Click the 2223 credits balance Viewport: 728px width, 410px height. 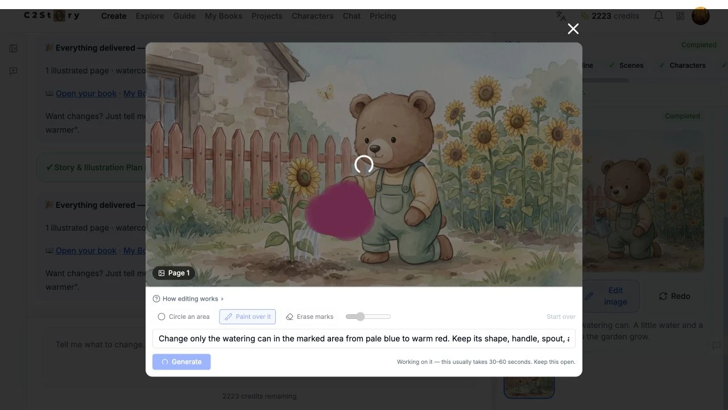tap(610, 16)
